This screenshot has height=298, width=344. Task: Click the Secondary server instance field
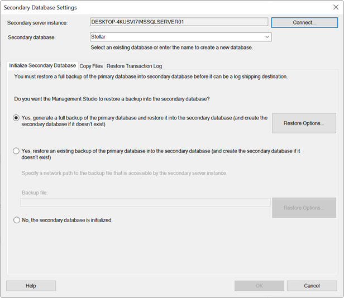(179, 22)
